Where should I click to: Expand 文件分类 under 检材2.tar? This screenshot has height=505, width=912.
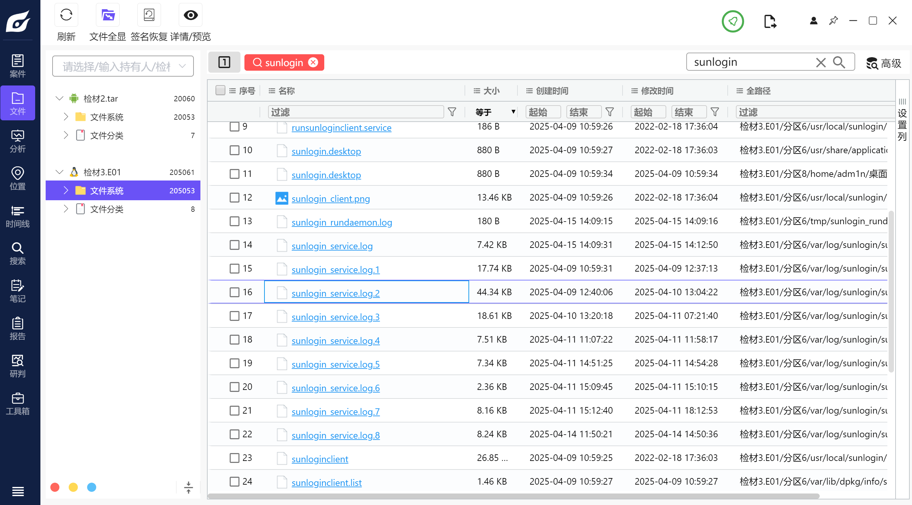pyautogui.click(x=66, y=135)
